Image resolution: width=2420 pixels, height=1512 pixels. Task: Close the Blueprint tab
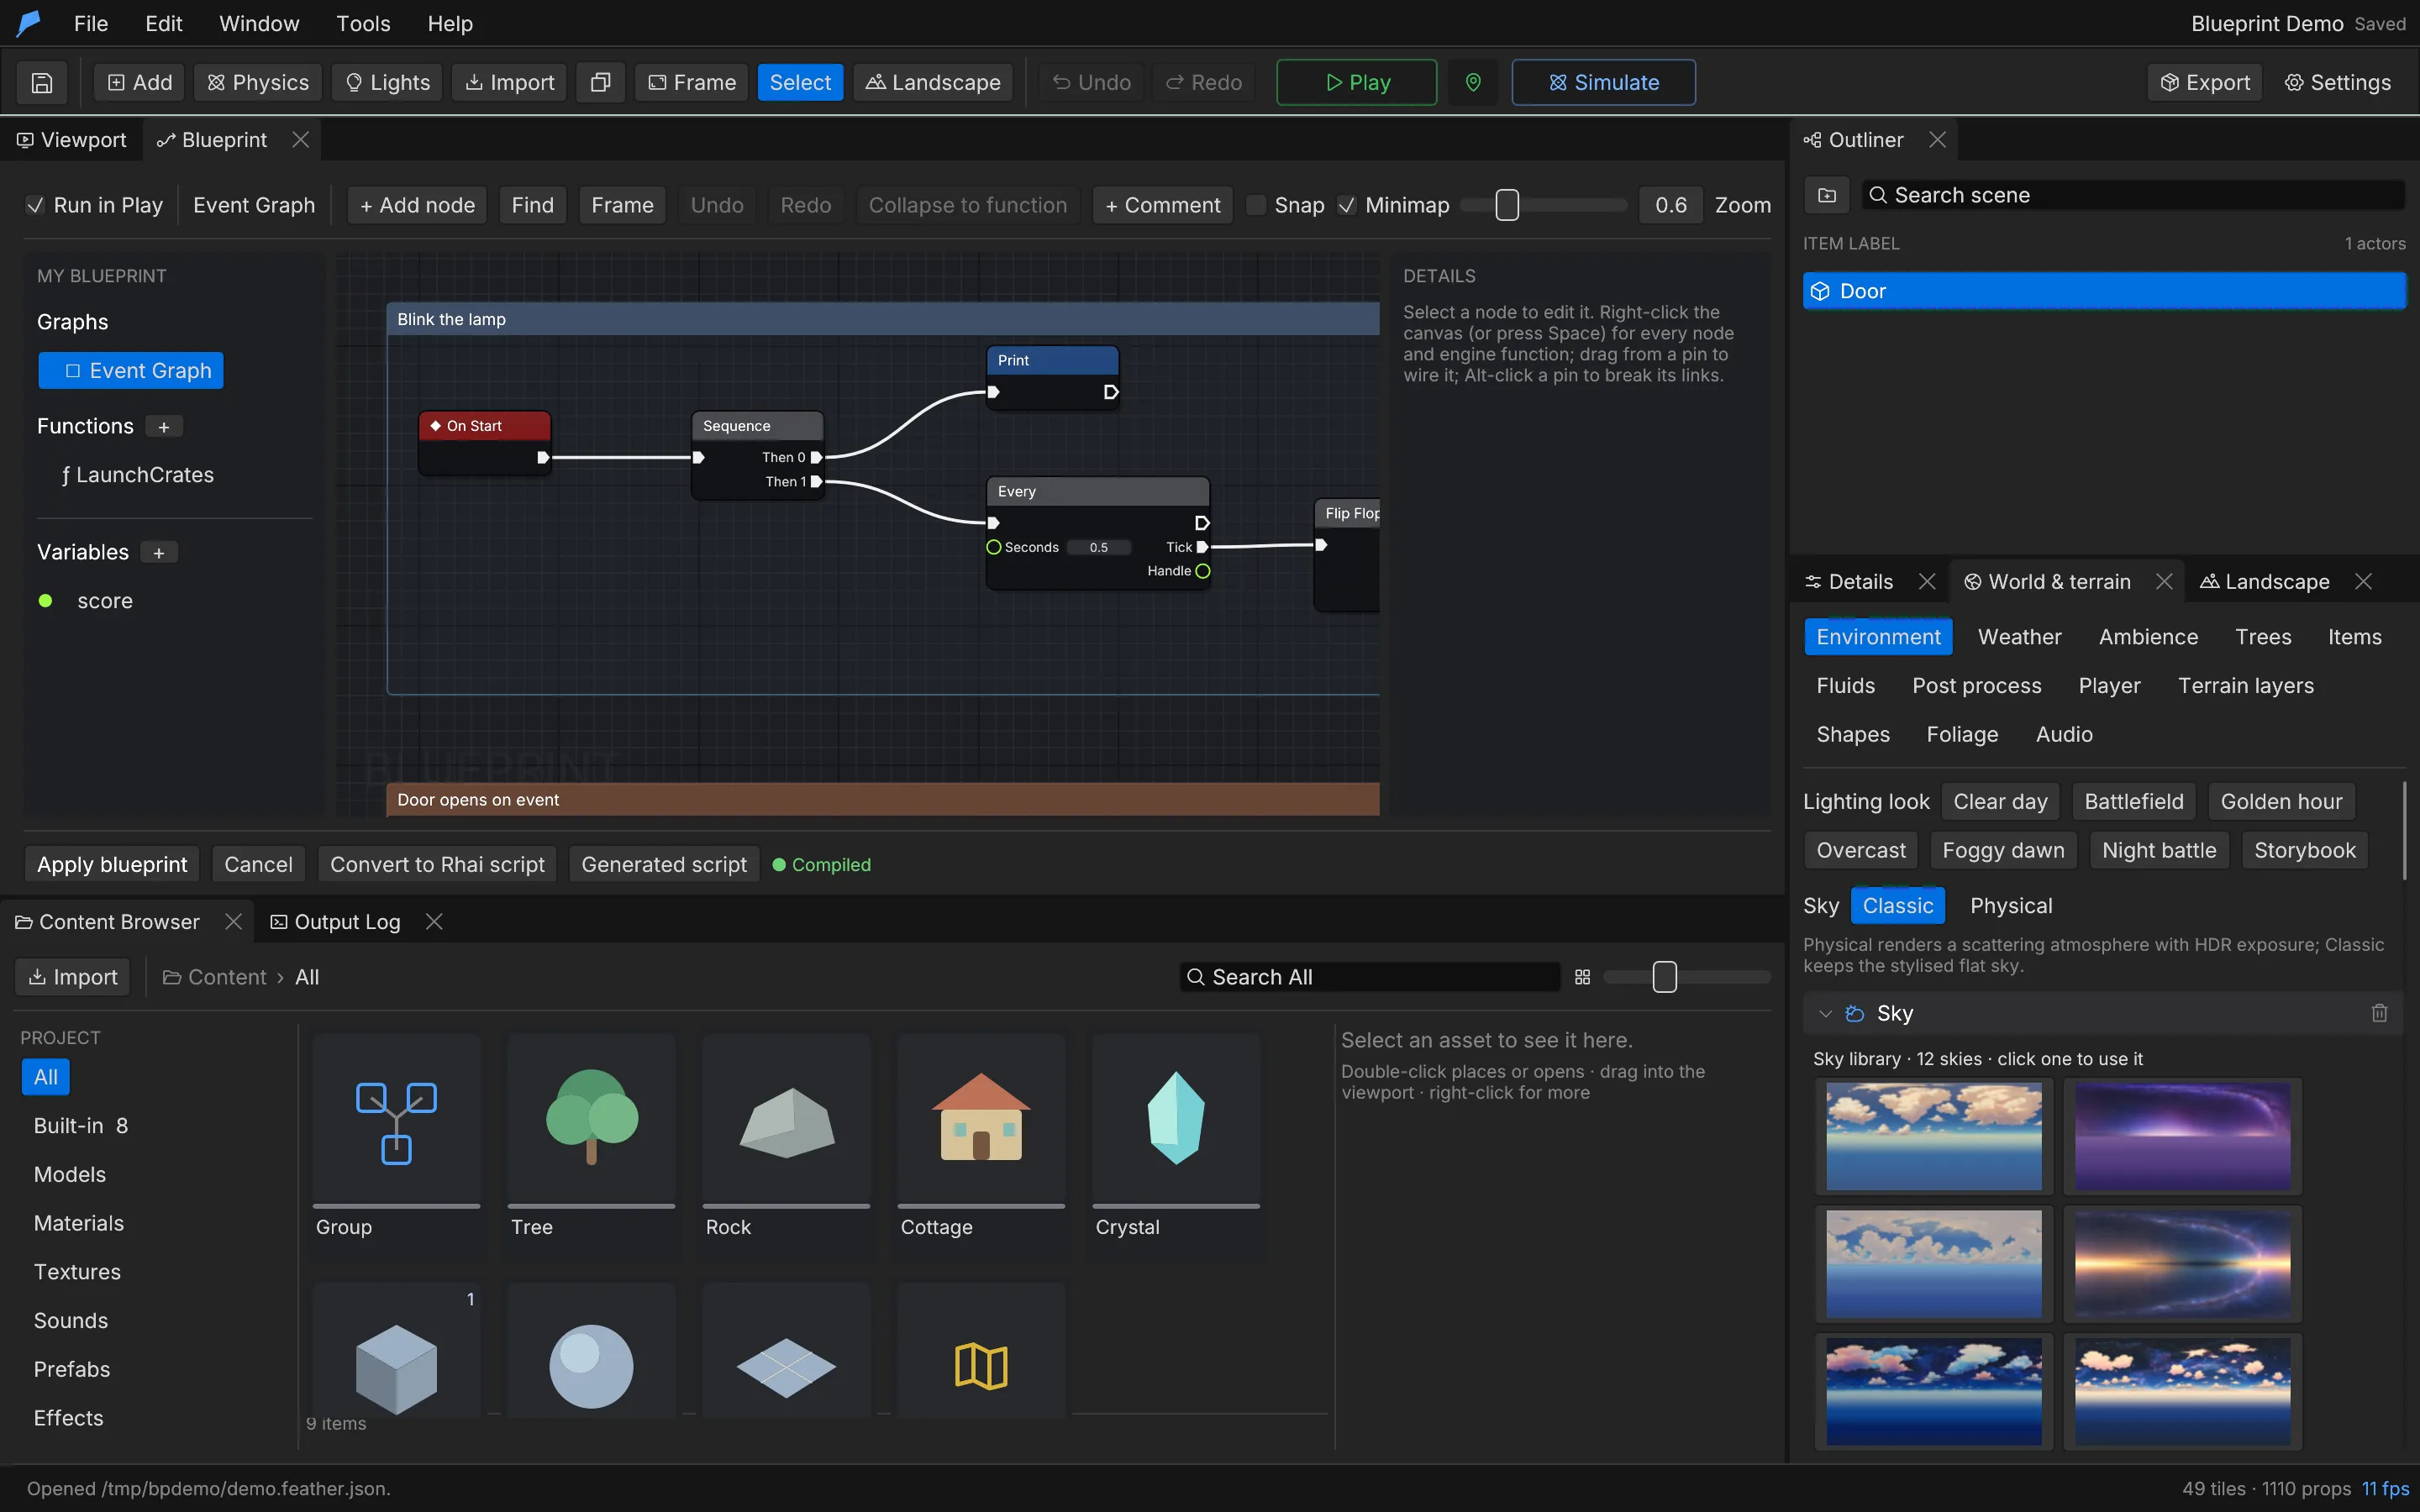tap(300, 140)
